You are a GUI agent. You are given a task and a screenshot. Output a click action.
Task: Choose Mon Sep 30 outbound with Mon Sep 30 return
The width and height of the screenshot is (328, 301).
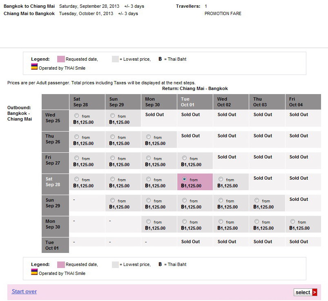pyautogui.click(x=148, y=222)
